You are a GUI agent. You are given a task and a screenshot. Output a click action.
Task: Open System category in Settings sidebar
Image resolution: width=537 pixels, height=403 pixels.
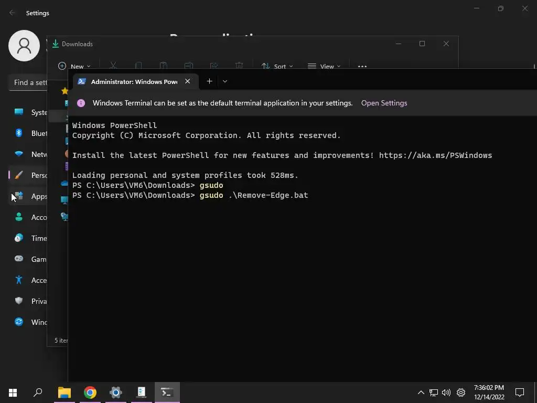click(27, 112)
